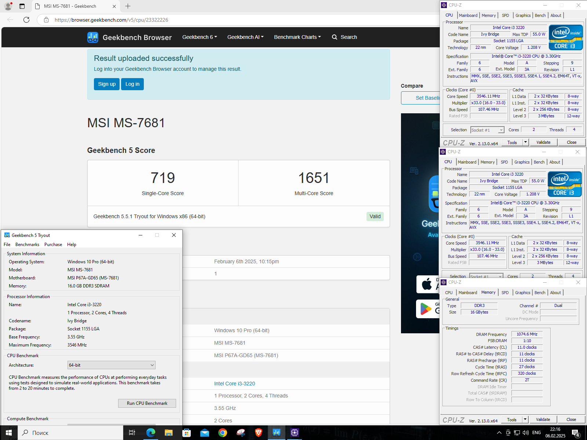This screenshot has height=440, width=587.
Task: Open Mail app from taskbar
Action: [204, 433]
